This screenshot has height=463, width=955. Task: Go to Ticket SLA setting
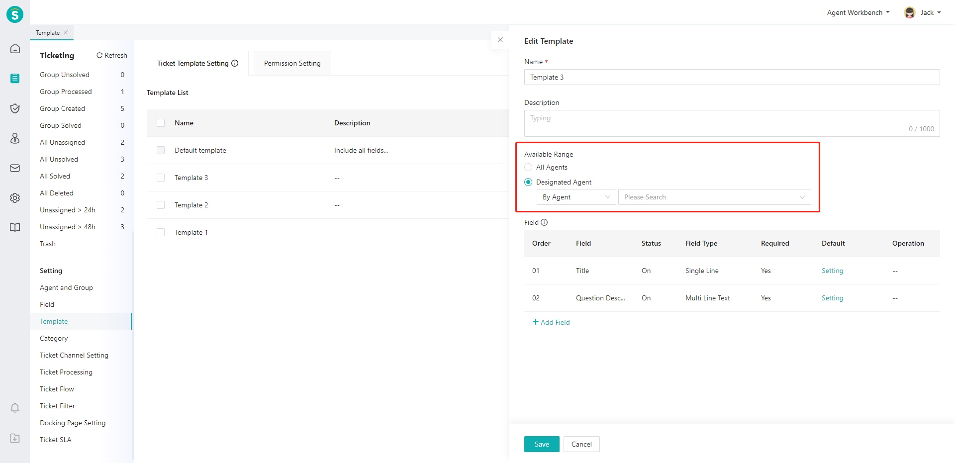(55, 440)
